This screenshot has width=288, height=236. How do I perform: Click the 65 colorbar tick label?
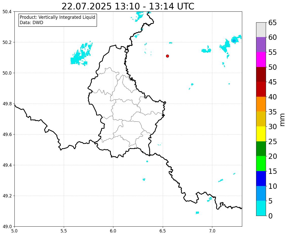click(273, 23)
